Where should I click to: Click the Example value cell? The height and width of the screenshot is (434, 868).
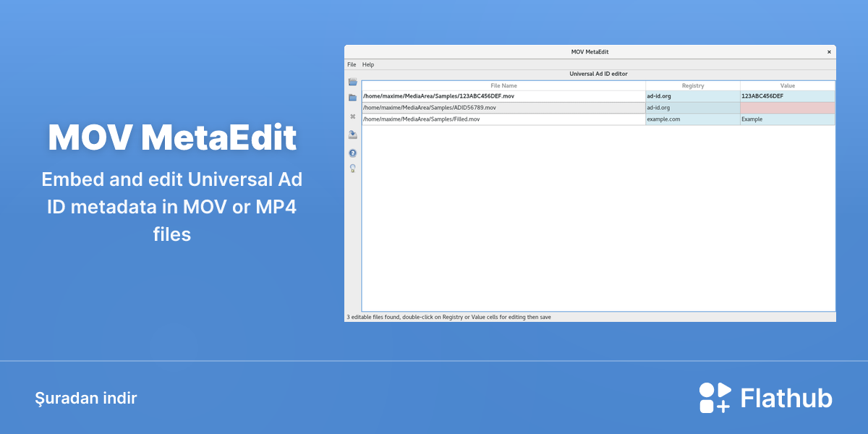pyautogui.click(x=788, y=119)
